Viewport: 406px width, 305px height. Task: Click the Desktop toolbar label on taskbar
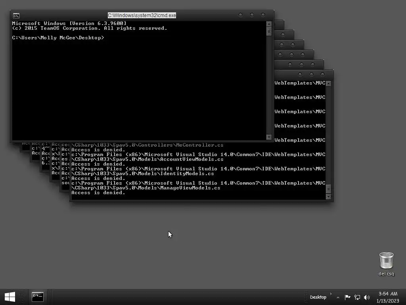[318, 297]
